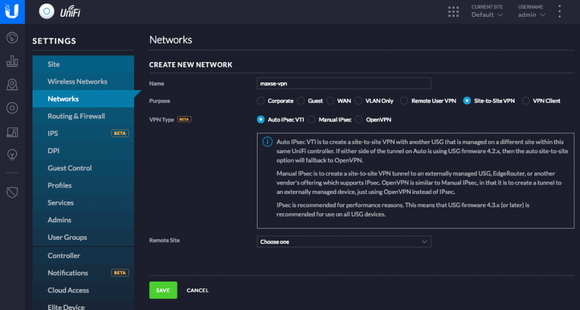The height and width of the screenshot is (310, 580).
Task: Open the shield icon in sidebar
Action: (12, 192)
